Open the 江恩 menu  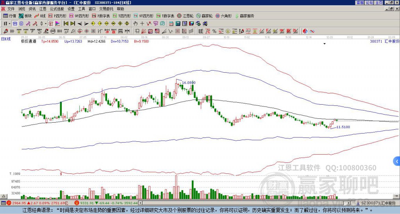pyautogui.click(x=43, y=9)
